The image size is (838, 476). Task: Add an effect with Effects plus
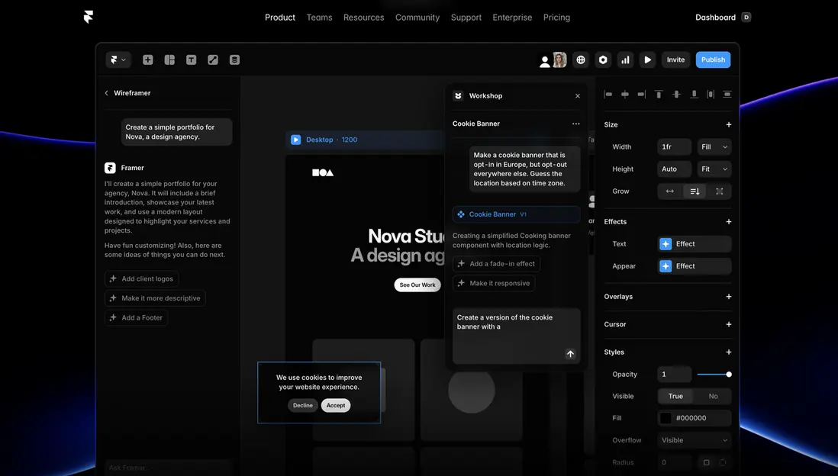(728, 222)
